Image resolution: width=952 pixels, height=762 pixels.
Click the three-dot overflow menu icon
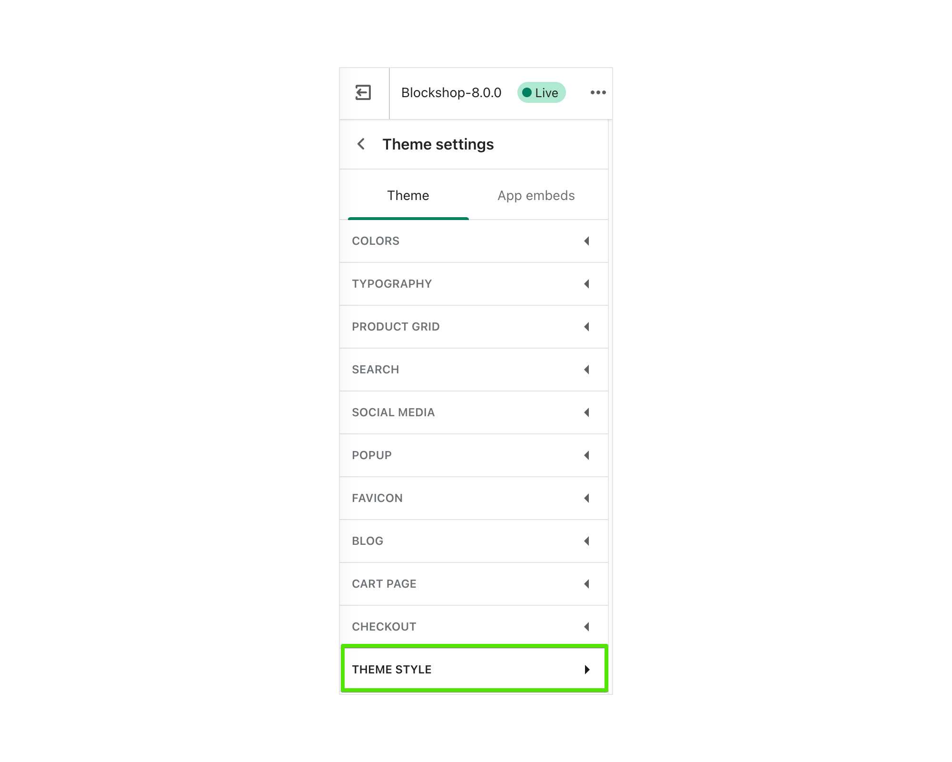[x=598, y=92]
